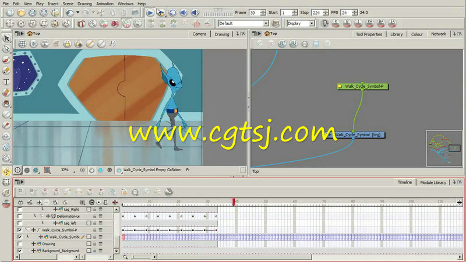Disable the Walk_Cycle_Symbol-P layer checkbox
This screenshot has height=262, width=466.
coord(20,230)
